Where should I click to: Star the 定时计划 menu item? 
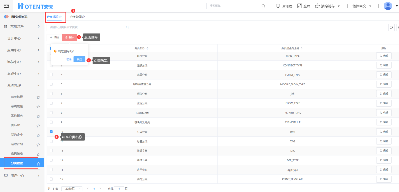[x=38, y=145]
